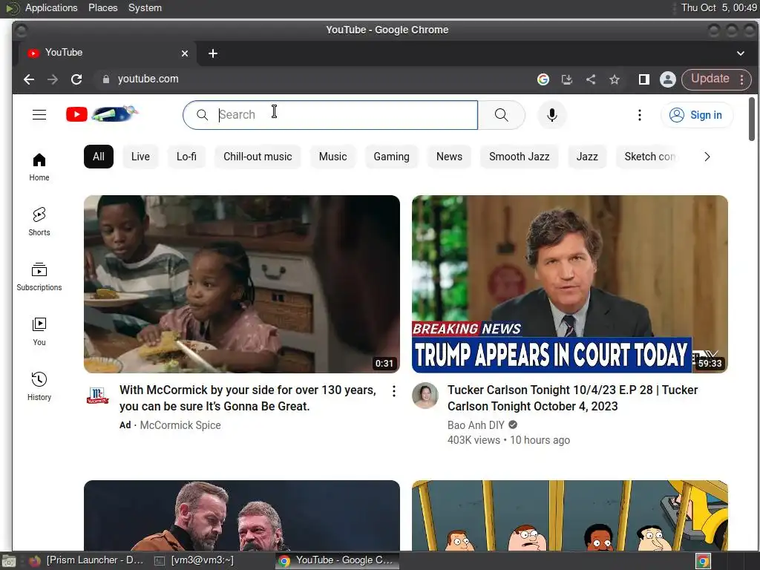Click the McCormick Spice channel avatar
This screenshot has width=760, height=570.
[x=97, y=396]
